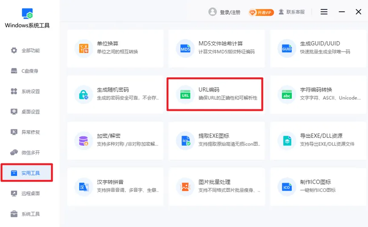Click the 系统工具 briefcase icon
Screen dimensions: 368x227
(14, 214)
